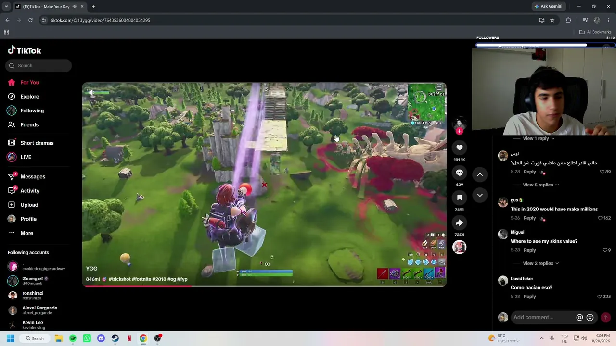Like the video with the heart icon
Screen dimensions: 616x346
click(x=459, y=148)
